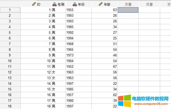
Task: Click the nominal icon beside 年份 header
Action: [x=75, y=4]
